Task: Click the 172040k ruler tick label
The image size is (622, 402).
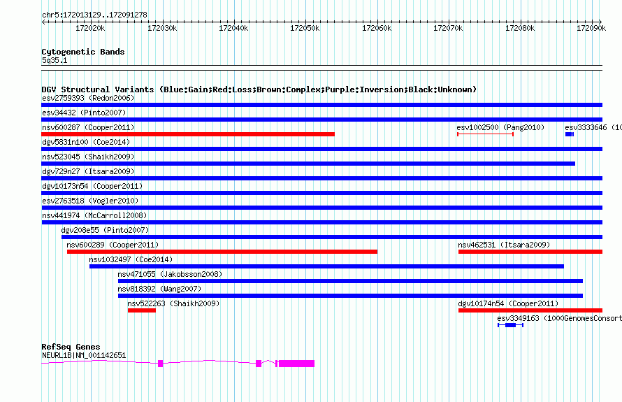Action: click(x=233, y=28)
